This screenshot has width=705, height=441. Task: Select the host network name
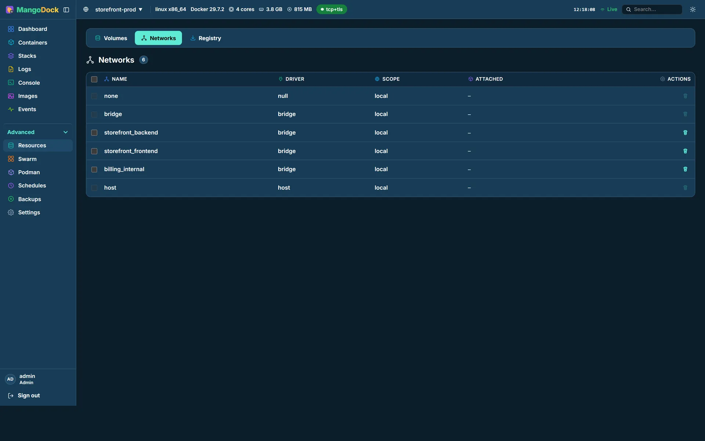click(110, 188)
